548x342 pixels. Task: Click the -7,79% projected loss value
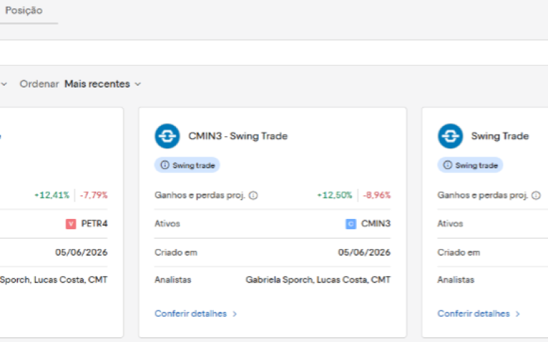pos(94,195)
